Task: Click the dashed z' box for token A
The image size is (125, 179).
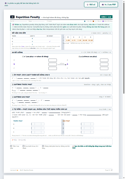Action: [x=53, y=60]
